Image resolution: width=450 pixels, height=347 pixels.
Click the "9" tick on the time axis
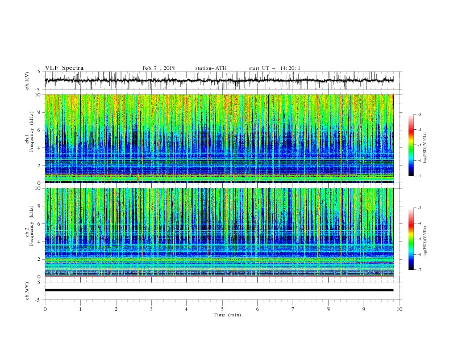coord(364,309)
